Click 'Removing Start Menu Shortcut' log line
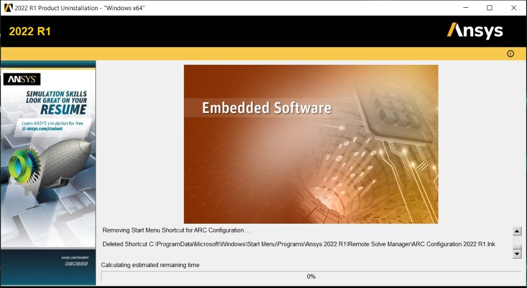Viewport: 527px width, 288px height. [x=176, y=230]
